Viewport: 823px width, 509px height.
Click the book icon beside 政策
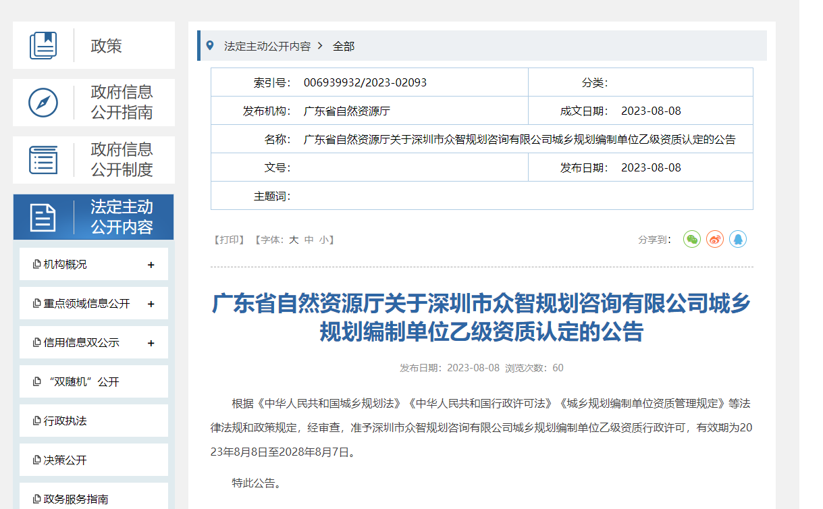43,45
